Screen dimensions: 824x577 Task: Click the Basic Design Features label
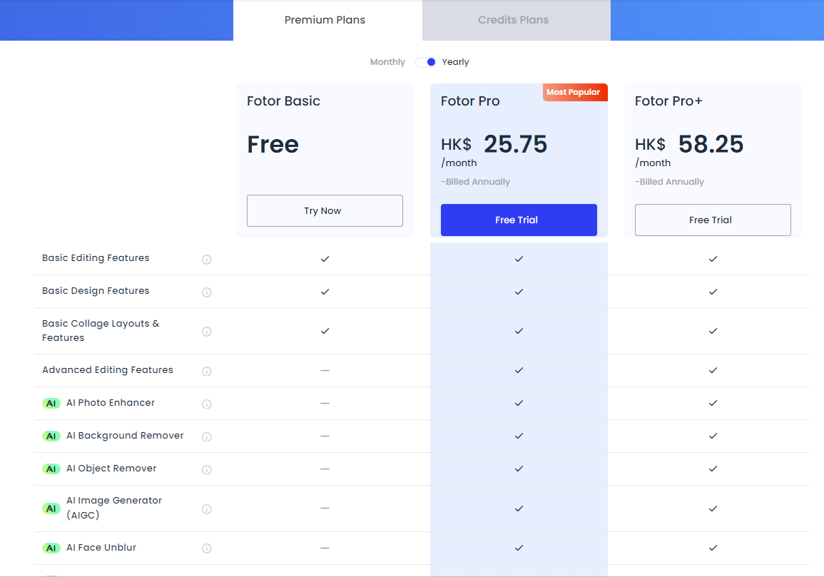coord(96,290)
